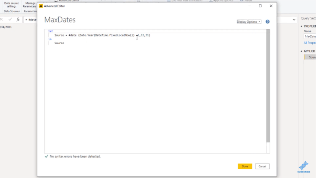
Task: Click the Done button
Action: (245, 166)
